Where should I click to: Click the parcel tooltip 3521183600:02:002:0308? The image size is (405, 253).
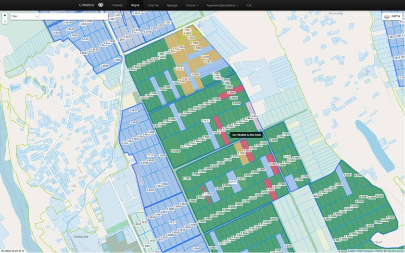pyautogui.click(x=246, y=135)
